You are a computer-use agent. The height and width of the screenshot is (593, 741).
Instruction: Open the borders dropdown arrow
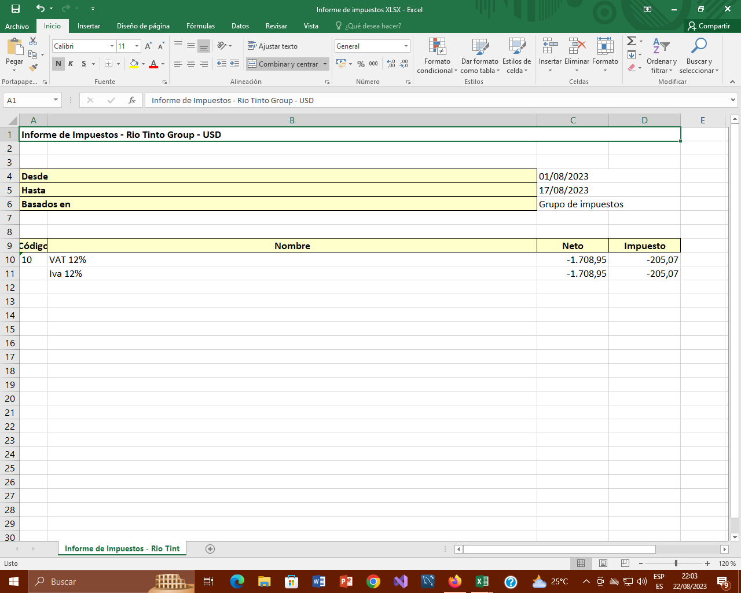118,64
